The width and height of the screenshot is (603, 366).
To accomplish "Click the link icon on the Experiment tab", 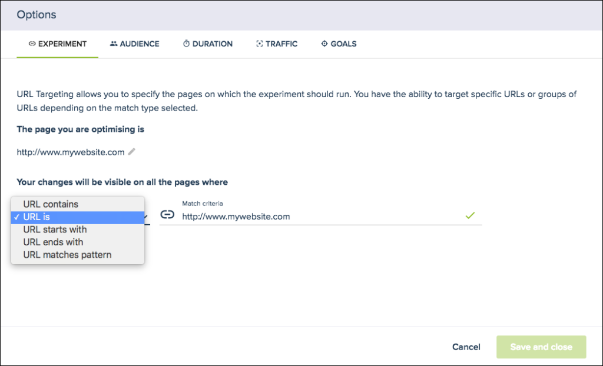I will point(32,44).
